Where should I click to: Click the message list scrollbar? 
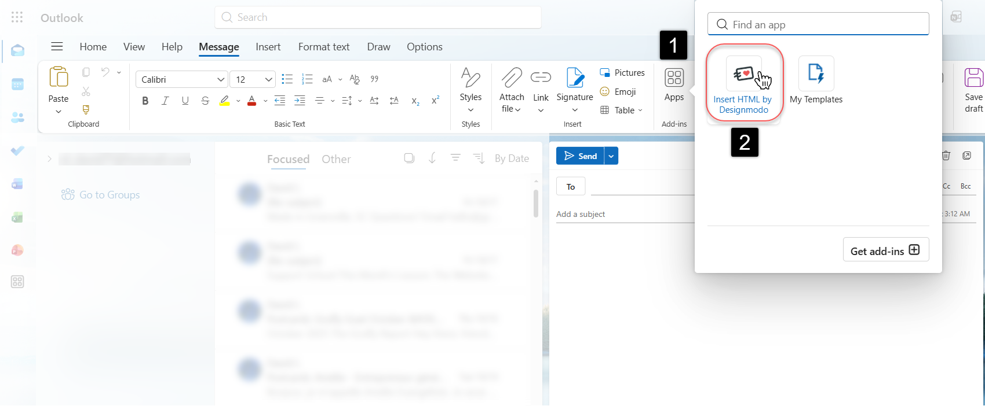pyautogui.click(x=536, y=204)
